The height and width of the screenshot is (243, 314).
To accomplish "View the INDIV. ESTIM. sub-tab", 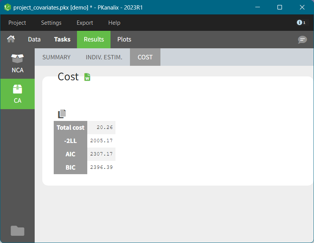I will click(x=104, y=57).
